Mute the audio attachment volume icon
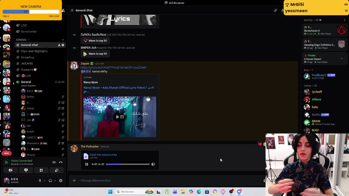 point(153,164)
